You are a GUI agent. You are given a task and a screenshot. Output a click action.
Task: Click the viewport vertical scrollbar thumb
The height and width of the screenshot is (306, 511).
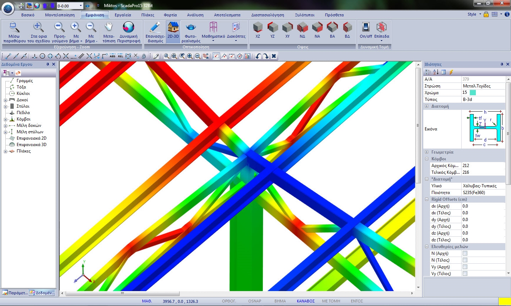418,125
